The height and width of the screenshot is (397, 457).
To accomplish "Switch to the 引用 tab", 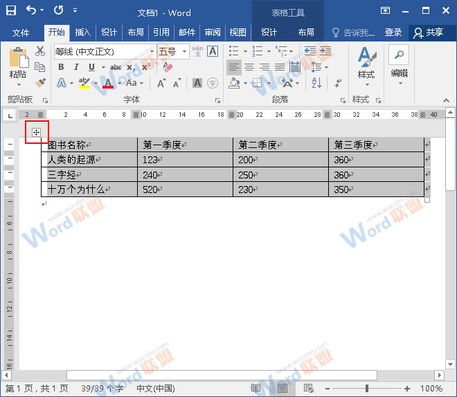I will click(x=161, y=33).
